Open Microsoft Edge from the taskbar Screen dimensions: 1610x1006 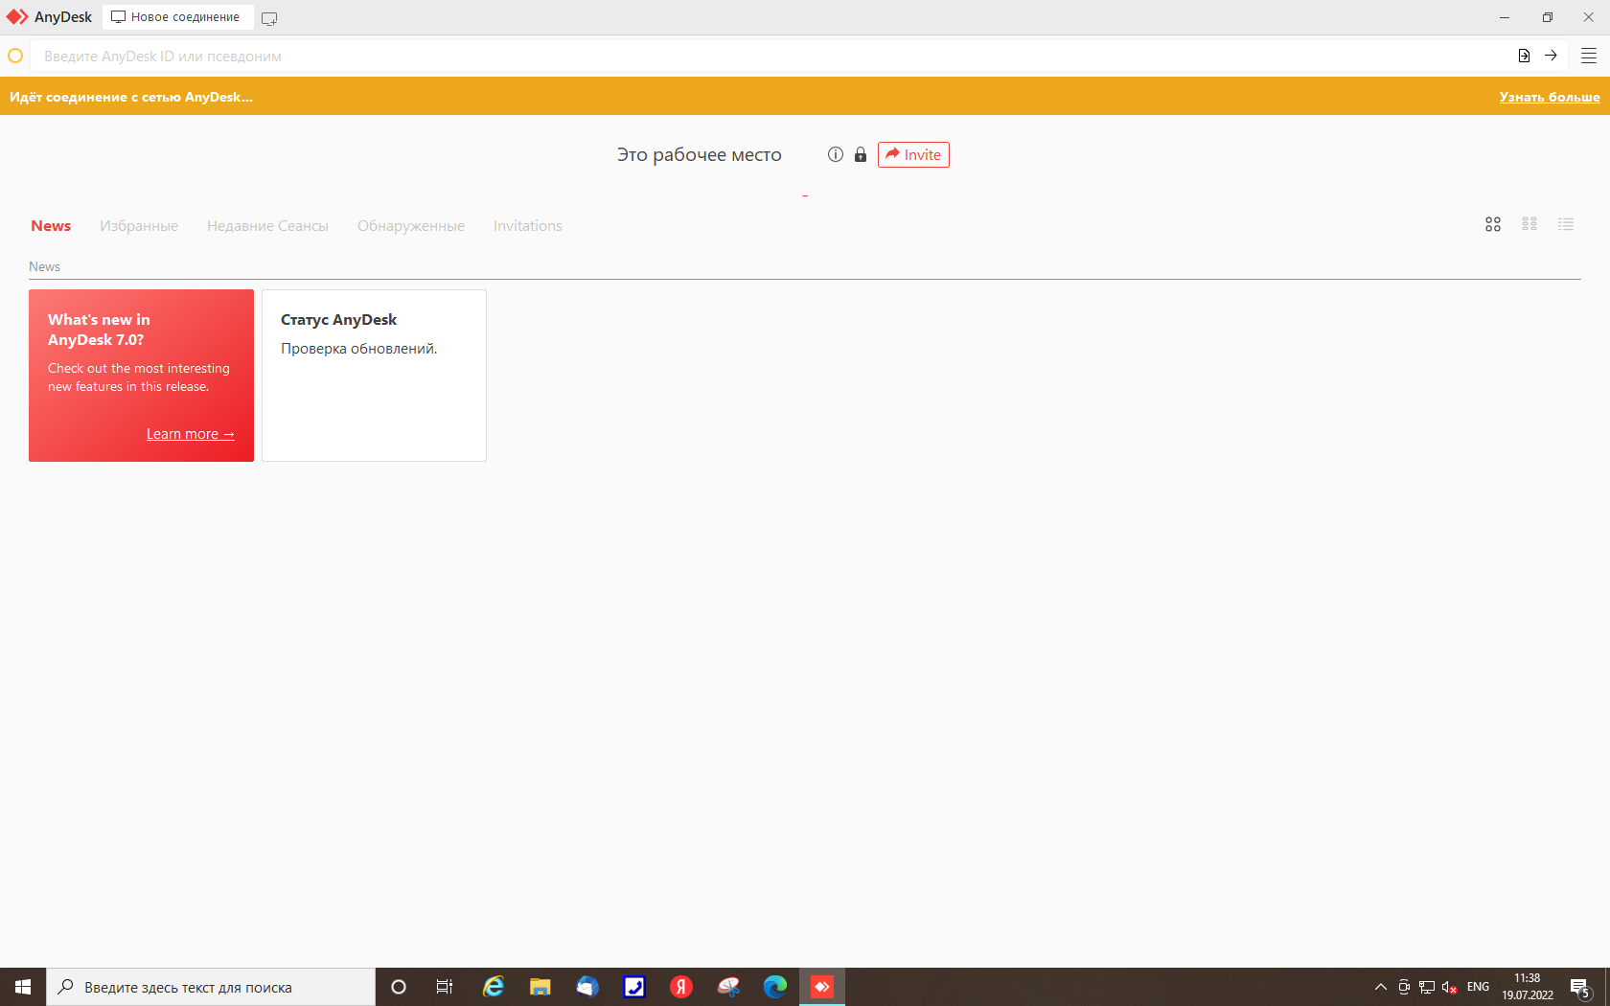775,987
